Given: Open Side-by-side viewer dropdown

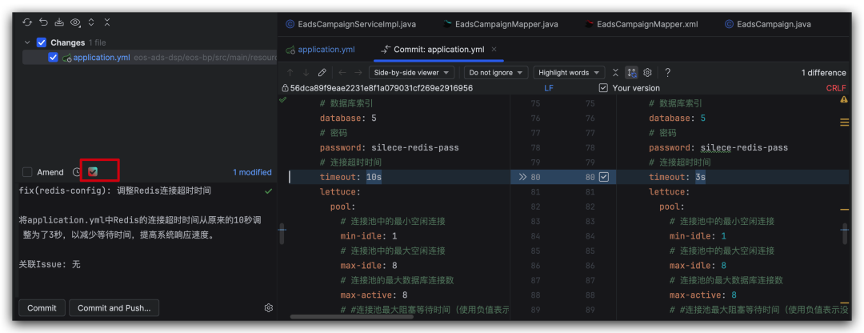Looking at the screenshot, I should [412, 73].
